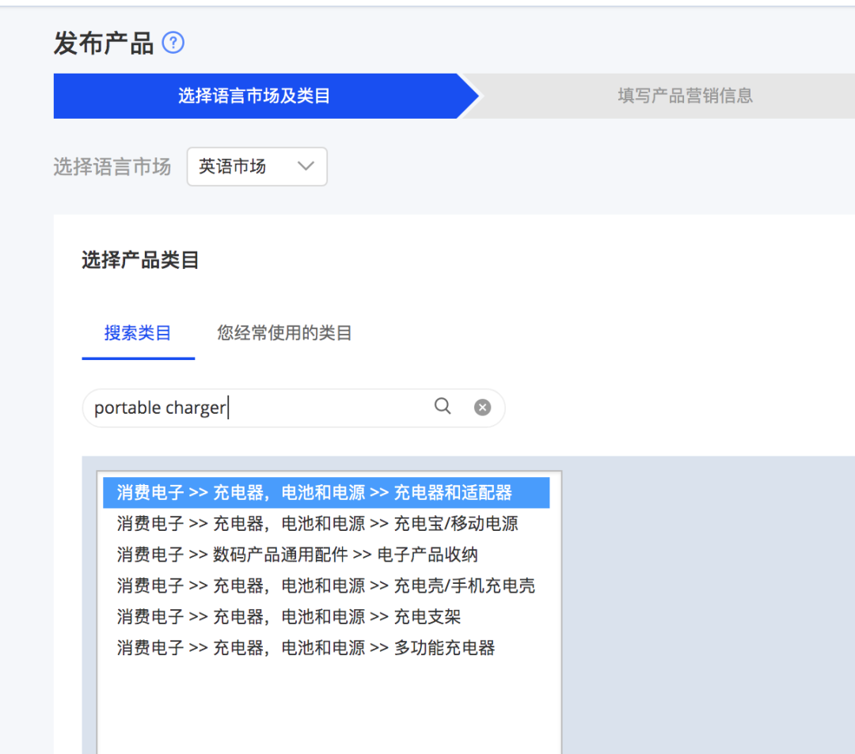Image resolution: width=855 pixels, height=754 pixels.
Task: Clear the search box with the X icon
Action: (x=482, y=407)
